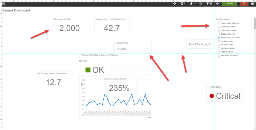Select the N95 Mask, Regular option
Viewport: 256px width, 130px height.
point(219,48)
